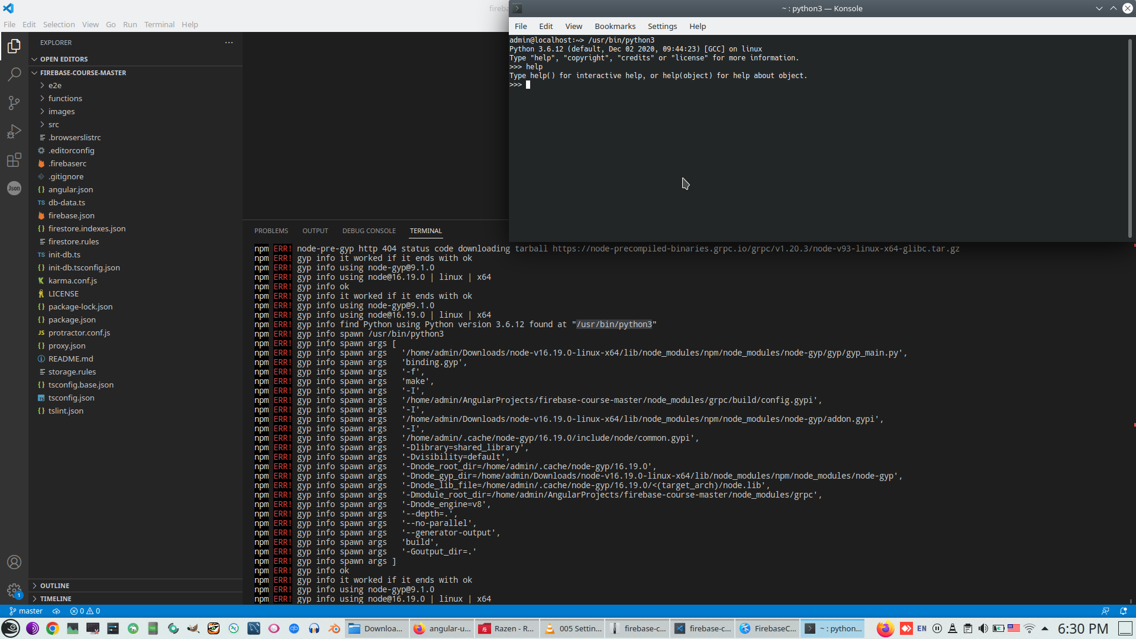Viewport: 1136px width, 639px height.
Task: Open the Extensions view icon
Action: 14,160
